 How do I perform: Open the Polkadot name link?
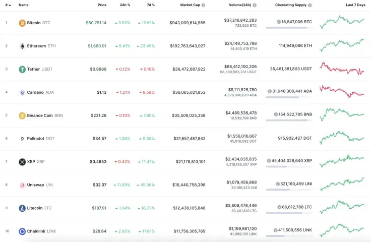tap(36, 139)
